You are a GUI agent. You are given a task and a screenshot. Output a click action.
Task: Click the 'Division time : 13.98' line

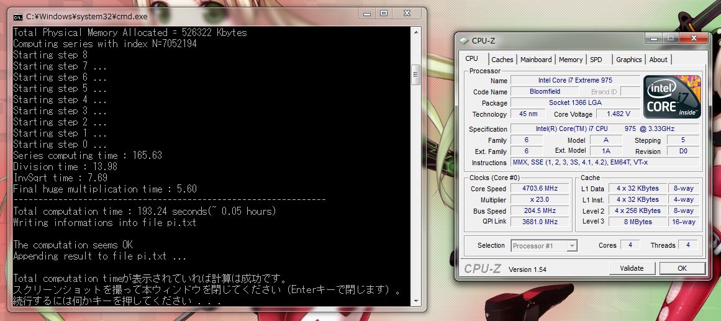tap(65, 166)
